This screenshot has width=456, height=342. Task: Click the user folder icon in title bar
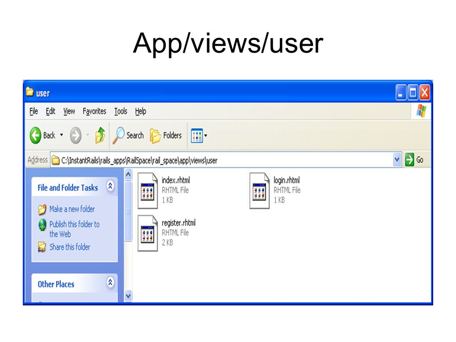29,92
